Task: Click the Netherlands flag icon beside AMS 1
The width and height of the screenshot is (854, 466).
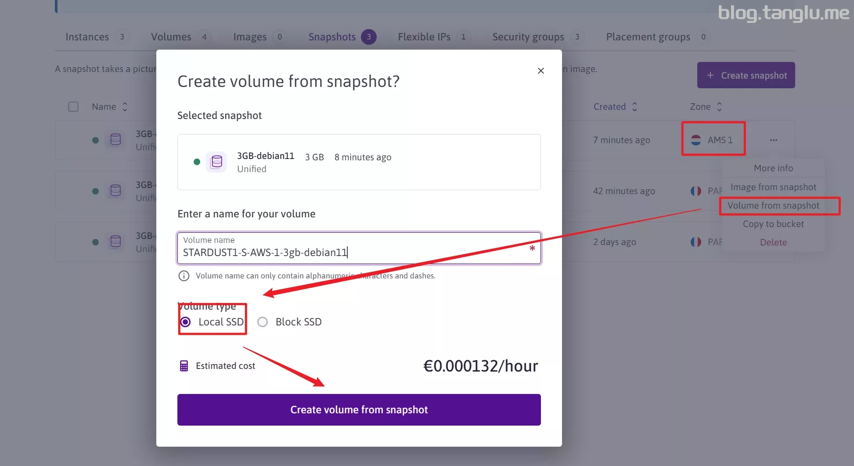Action: 696,140
